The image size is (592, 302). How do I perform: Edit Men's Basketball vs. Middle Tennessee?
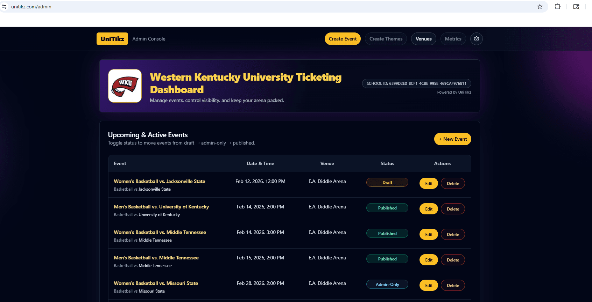429,260
